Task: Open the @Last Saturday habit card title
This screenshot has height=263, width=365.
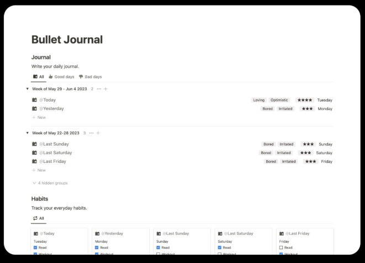Action: 239,233
